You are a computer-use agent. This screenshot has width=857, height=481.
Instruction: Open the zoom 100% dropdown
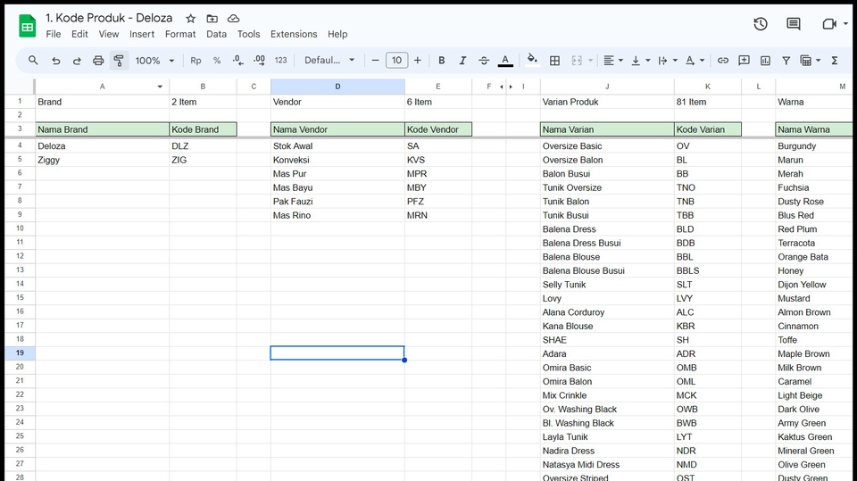tap(154, 60)
